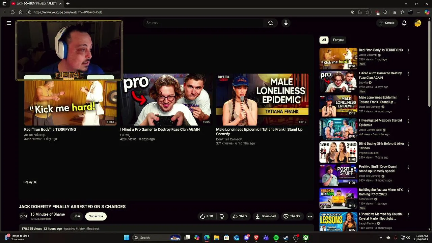Open Building the Fastest Micro-ATX Gaming PC title
432x243 pixels.
tap(381, 192)
